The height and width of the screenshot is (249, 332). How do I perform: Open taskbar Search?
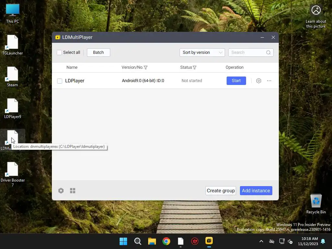coord(137,241)
